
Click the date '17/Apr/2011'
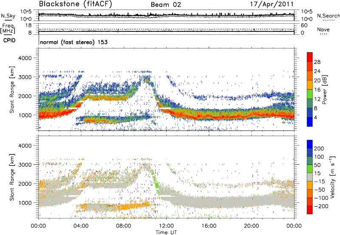pos(272,4)
